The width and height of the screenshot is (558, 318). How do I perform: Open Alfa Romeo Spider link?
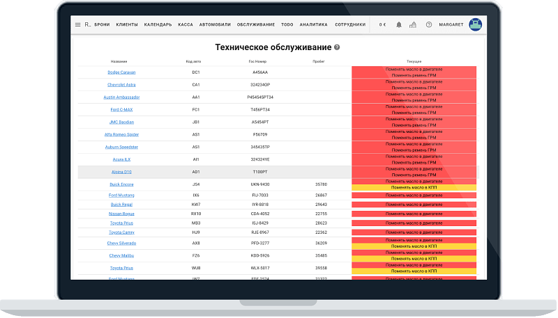[121, 134]
